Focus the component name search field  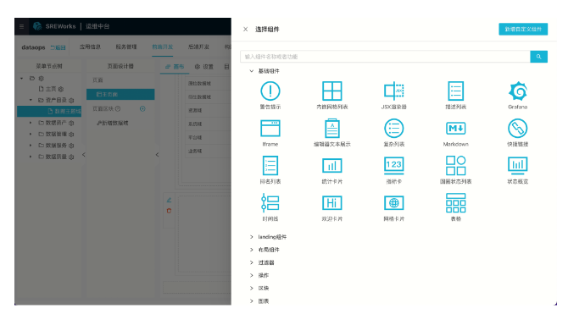[x=385, y=57]
